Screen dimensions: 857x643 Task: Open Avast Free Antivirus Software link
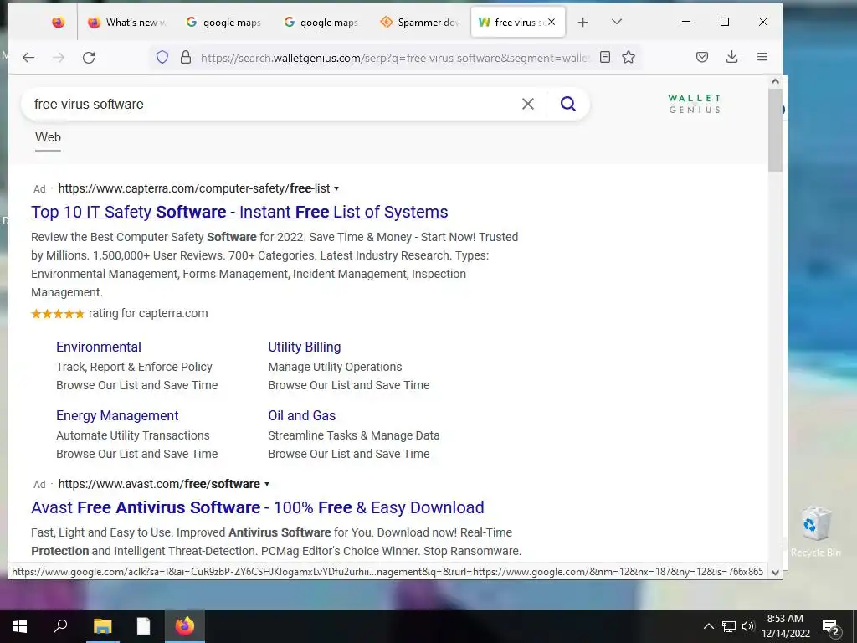tap(258, 507)
